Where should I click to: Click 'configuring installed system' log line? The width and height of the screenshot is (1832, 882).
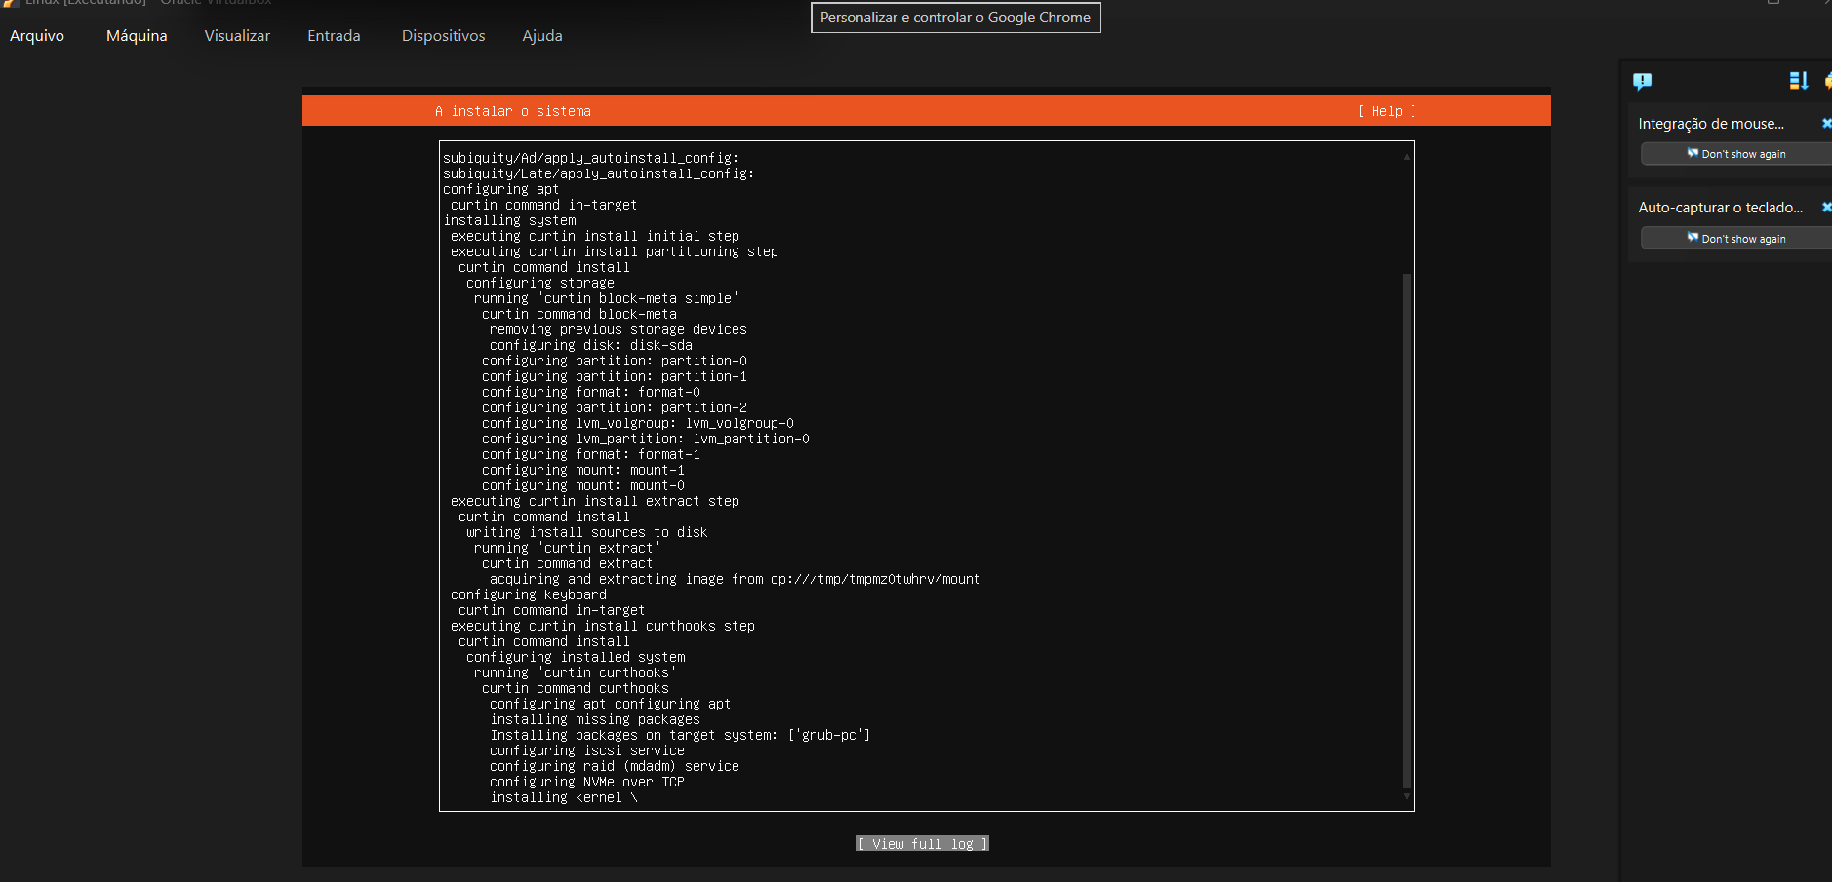(x=576, y=657)
